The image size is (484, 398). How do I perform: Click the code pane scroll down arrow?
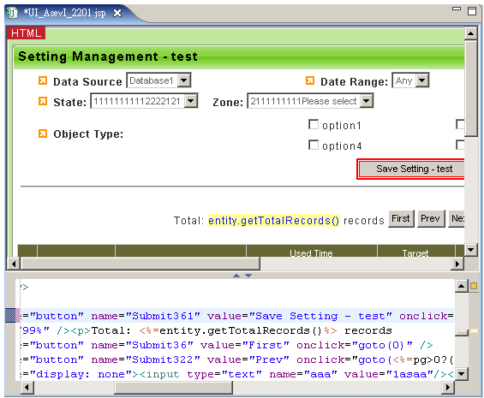coord(462,374)
